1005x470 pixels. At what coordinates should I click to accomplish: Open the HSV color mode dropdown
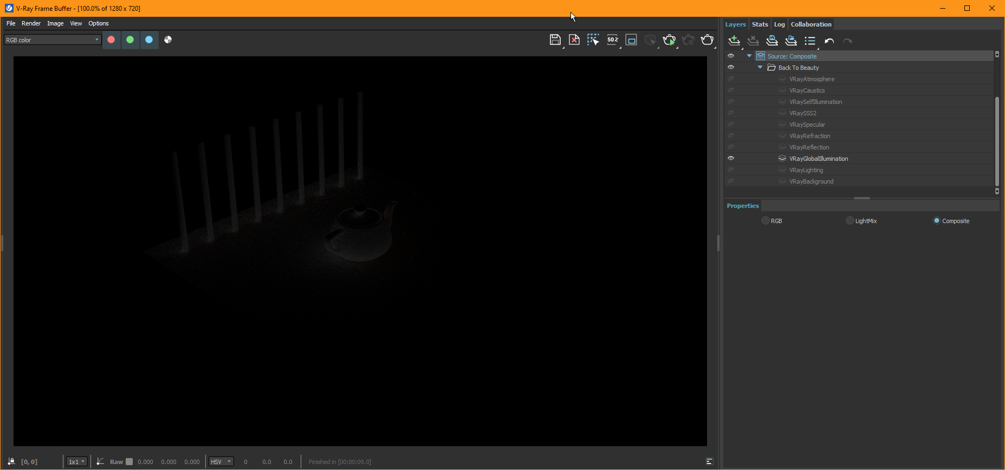tap(221, 461)
